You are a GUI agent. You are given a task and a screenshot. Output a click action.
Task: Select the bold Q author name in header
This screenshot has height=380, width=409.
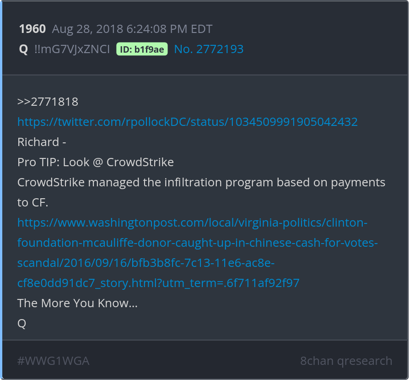(x=23, y=49)
